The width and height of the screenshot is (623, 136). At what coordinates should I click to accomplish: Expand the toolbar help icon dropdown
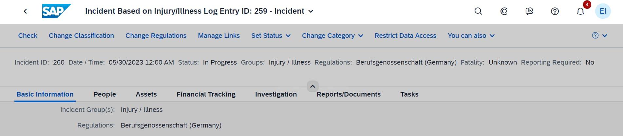[600, 36]
